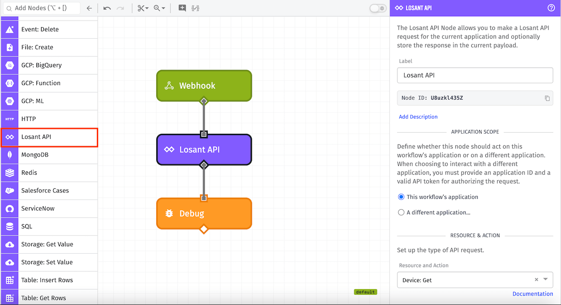
Task: Click the add note/comment icon in toolbar
Action: click(x=182, y=8)
